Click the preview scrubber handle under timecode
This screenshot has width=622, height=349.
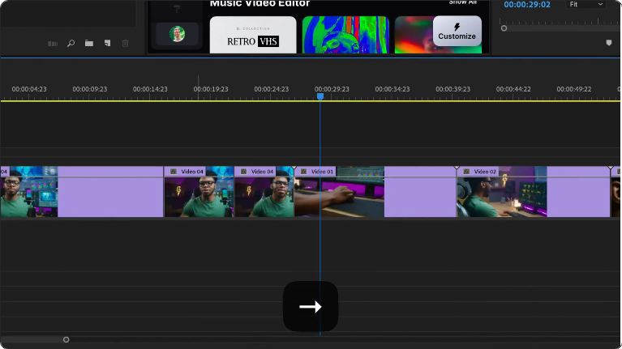coord(504,28)
